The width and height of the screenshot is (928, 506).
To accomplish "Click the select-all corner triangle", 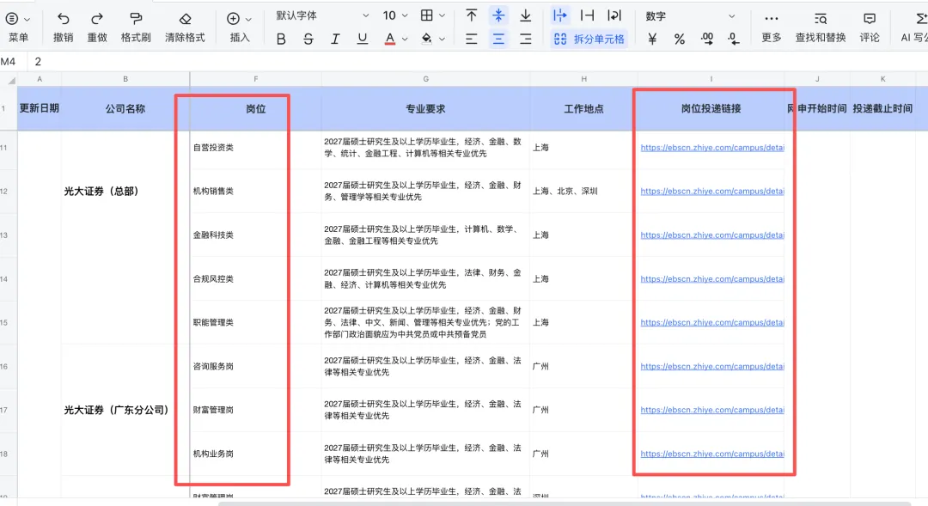I will coord(11,80).
